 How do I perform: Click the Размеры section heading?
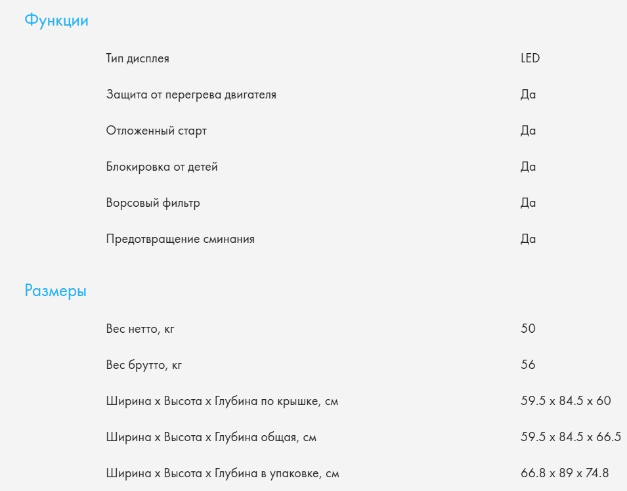[x=55, y=291]
